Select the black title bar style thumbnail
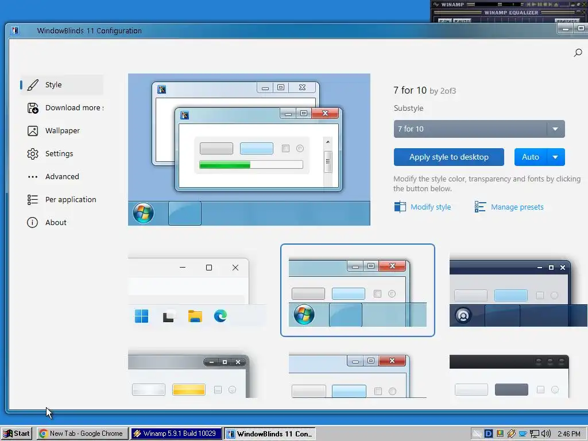The width and height of the screenshot is (588, 441). (510, 375)
